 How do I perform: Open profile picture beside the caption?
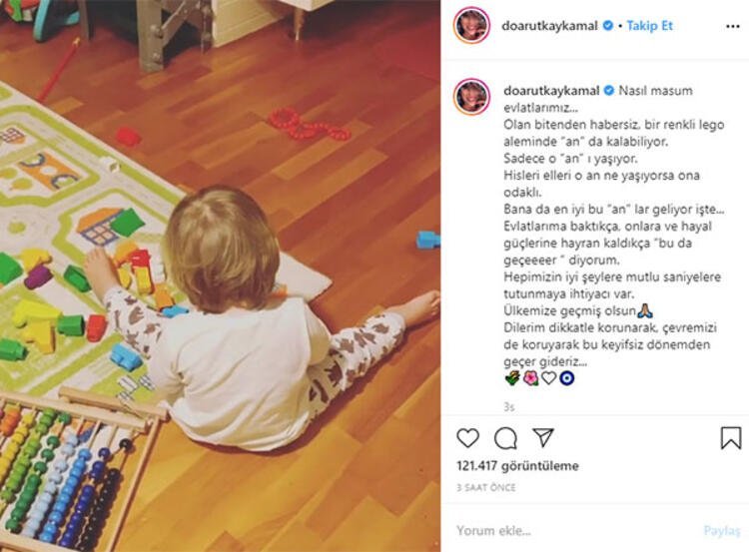point(472,97)
